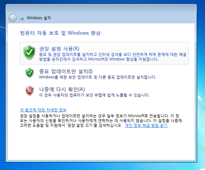Click description starting 중요 및 권장 업데이트를

pos(113,57)
